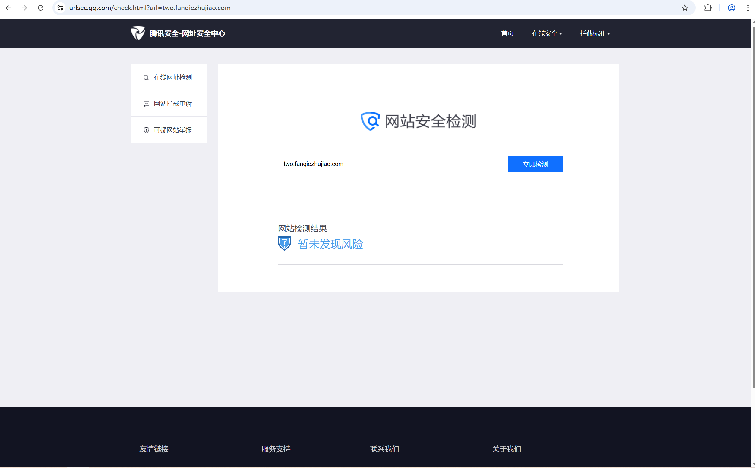Click the blue shield question-mark result icon
This screenshot has width=755, height=468.
[284, 244]
